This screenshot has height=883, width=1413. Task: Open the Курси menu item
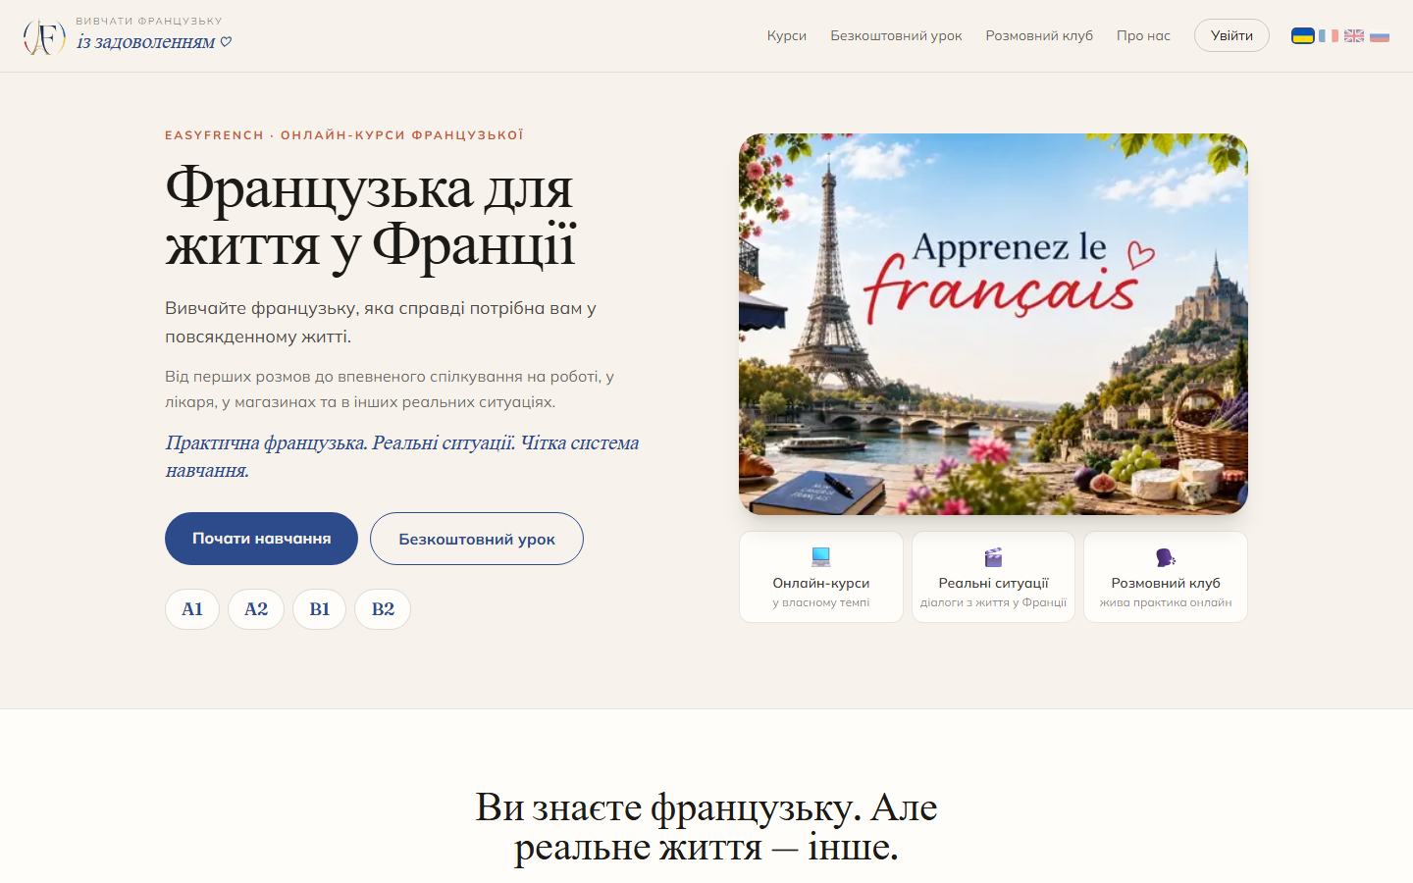click(x=787, y=35)
